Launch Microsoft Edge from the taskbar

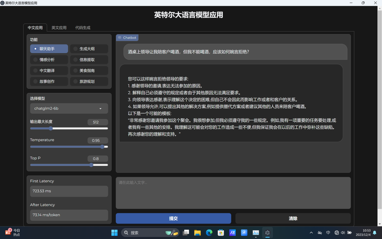209,233
